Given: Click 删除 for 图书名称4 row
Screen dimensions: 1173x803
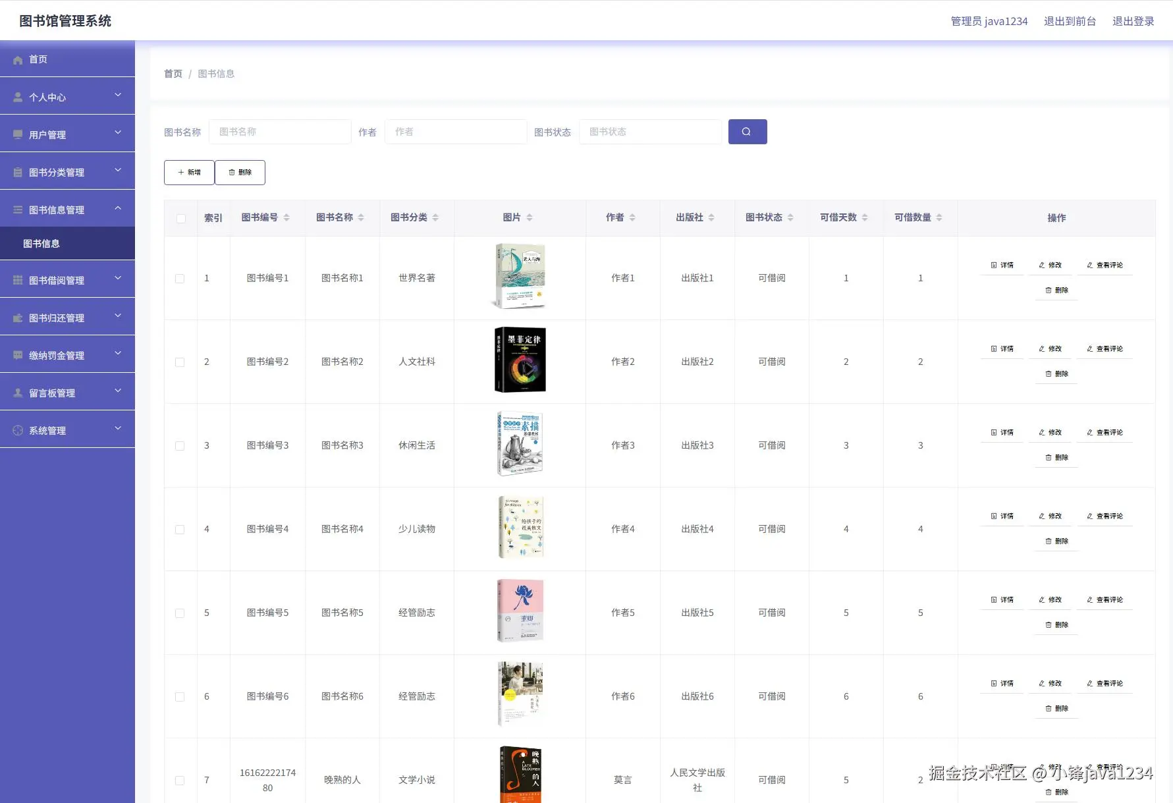Looking at the screenshot, I should click(1057, 541).
